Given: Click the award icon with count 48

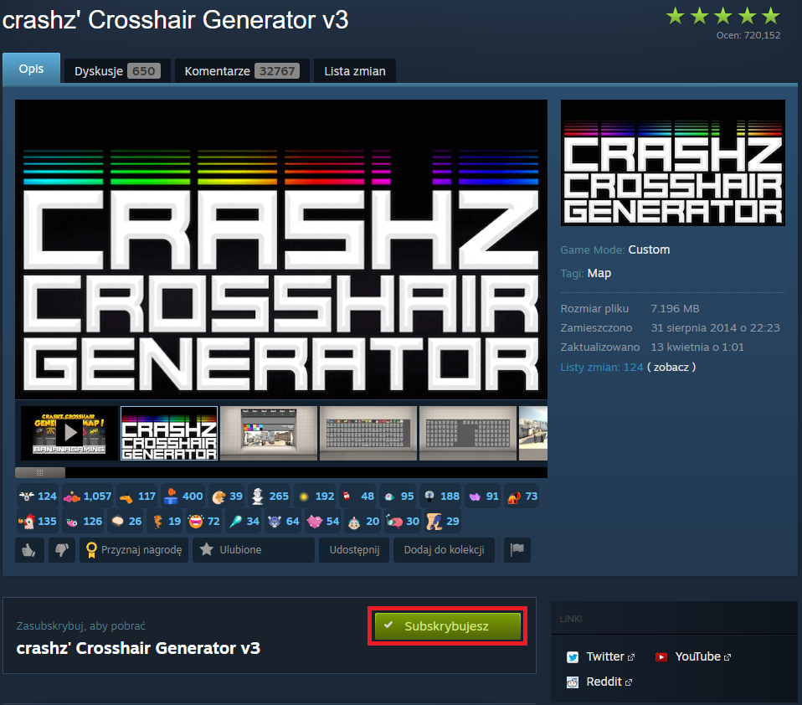Looking at the screenshot, I should pos(358,496).
